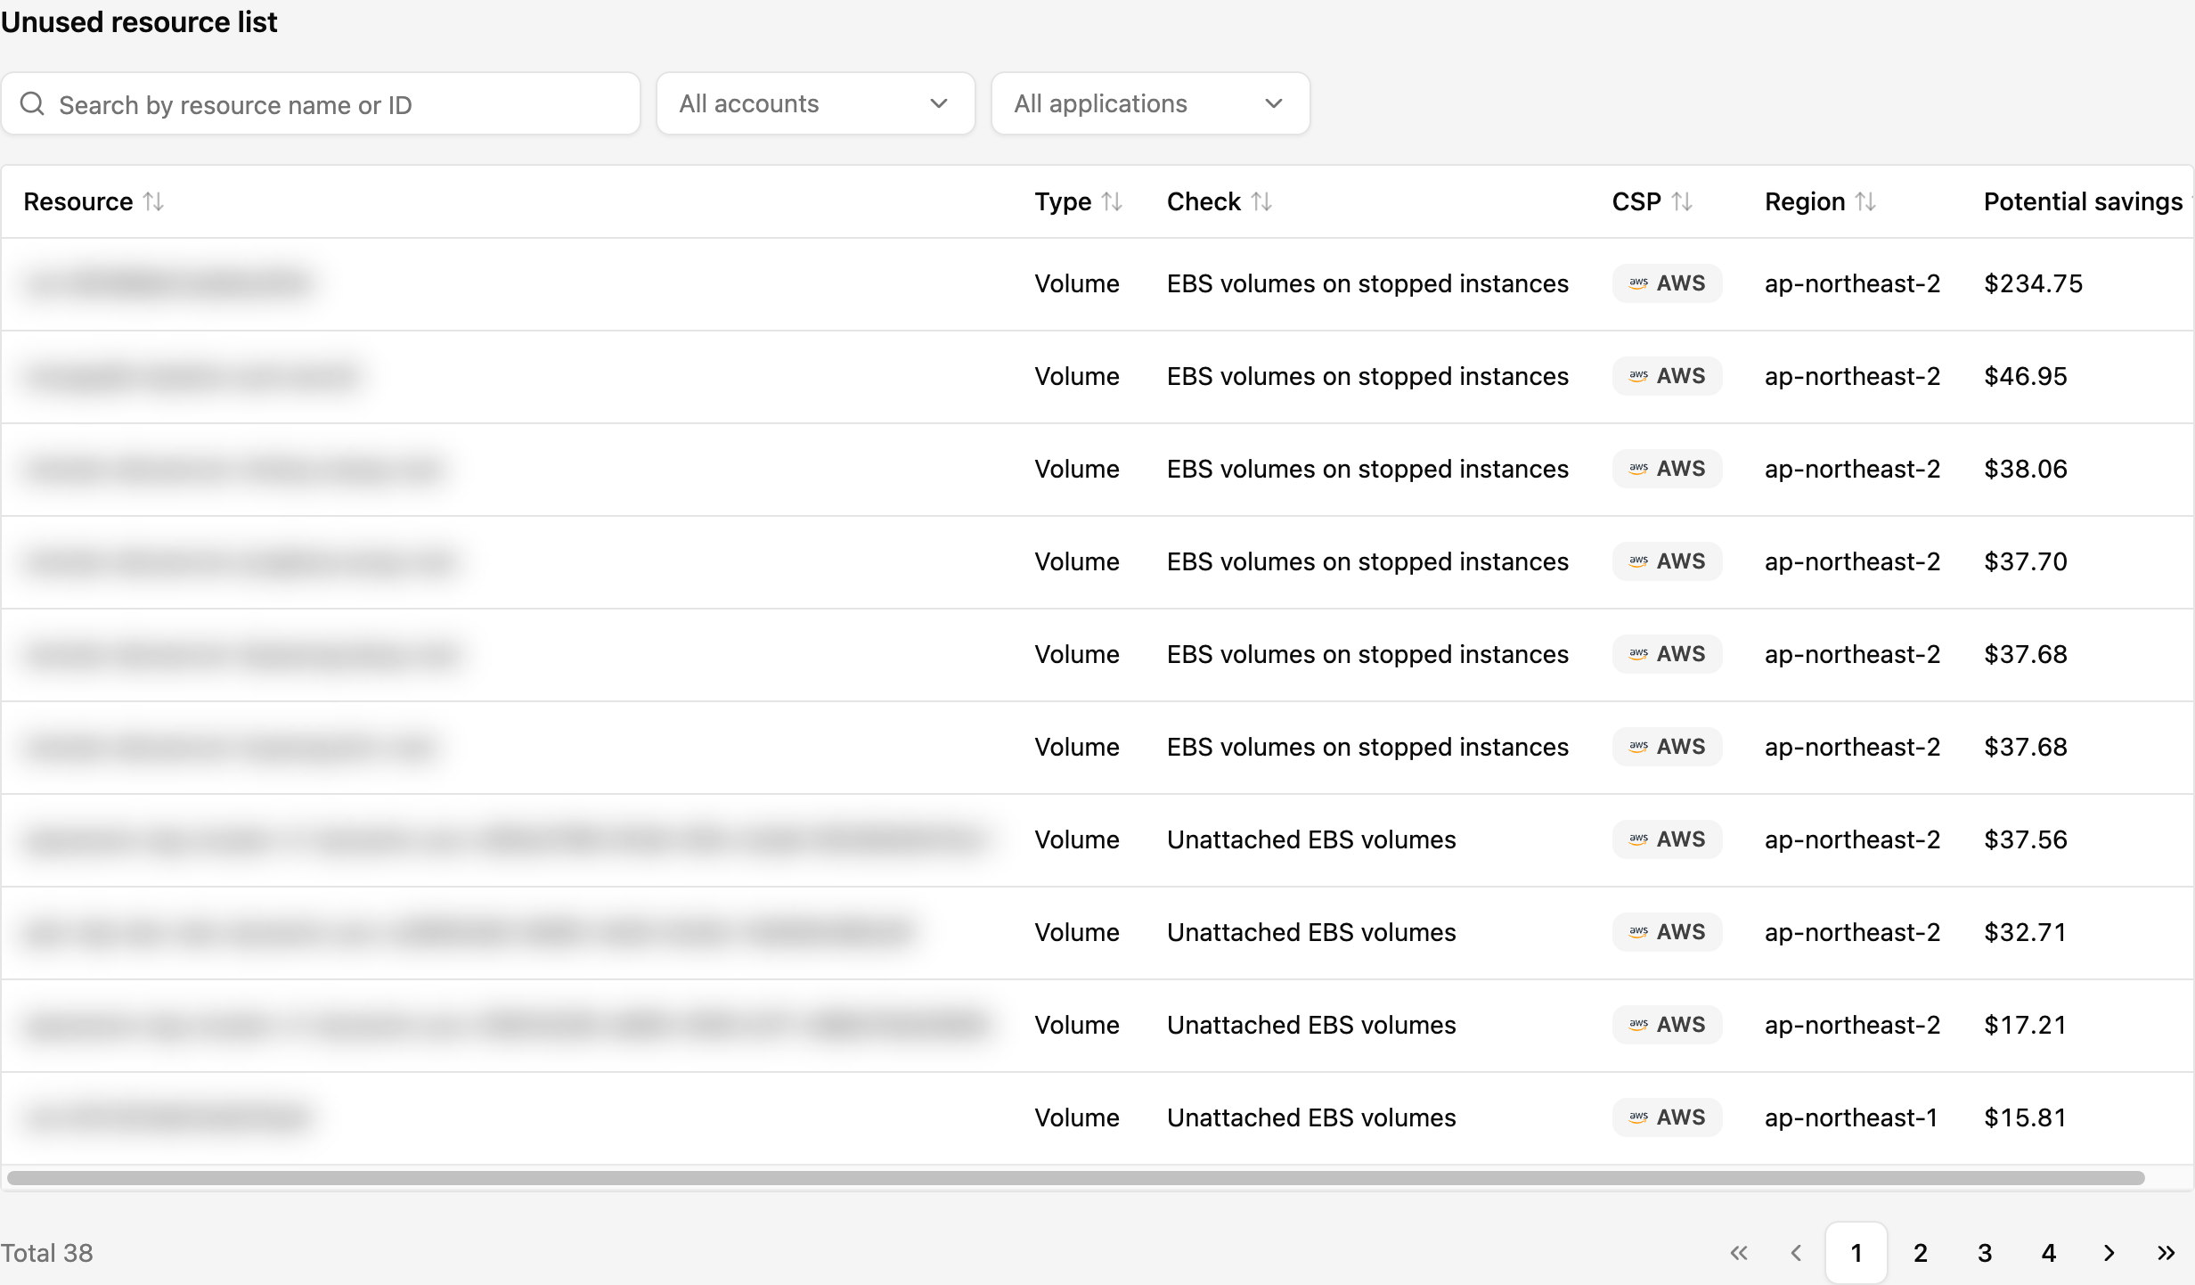Go to next page arrow

[2109, 1253]
